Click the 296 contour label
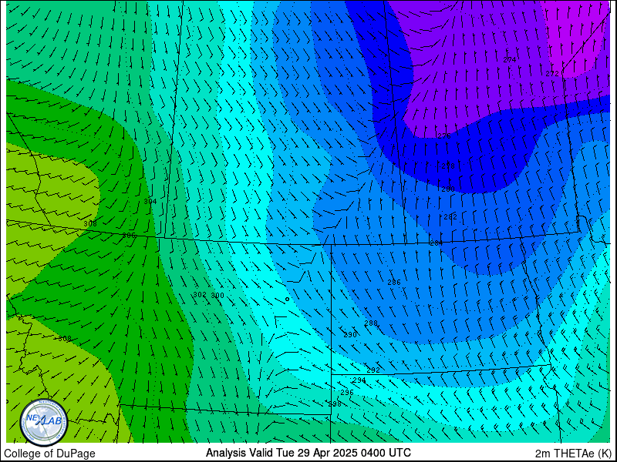Screen dimensions: 617x462 click(x=346, y=392)
